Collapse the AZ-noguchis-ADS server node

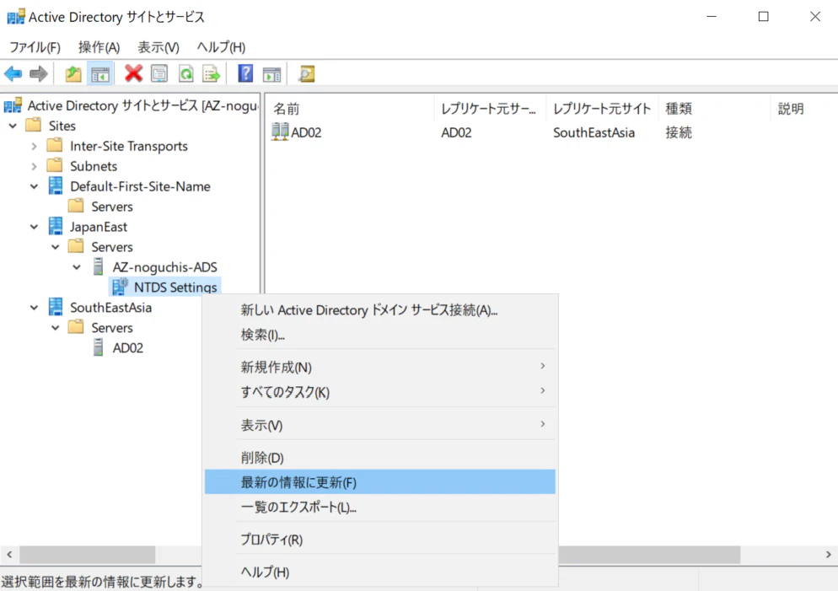tap(77, 267)
